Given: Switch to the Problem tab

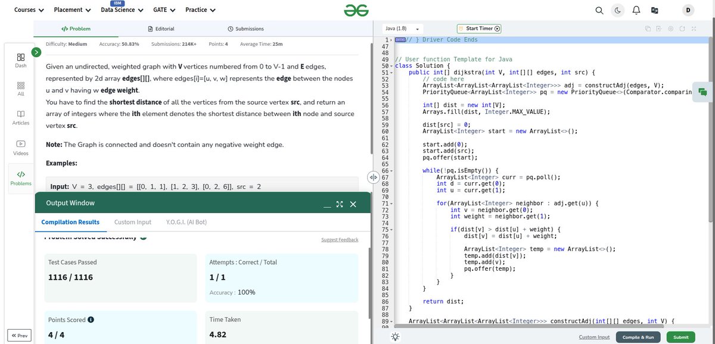Looking at the screenshot, I should tap(76, 29).
